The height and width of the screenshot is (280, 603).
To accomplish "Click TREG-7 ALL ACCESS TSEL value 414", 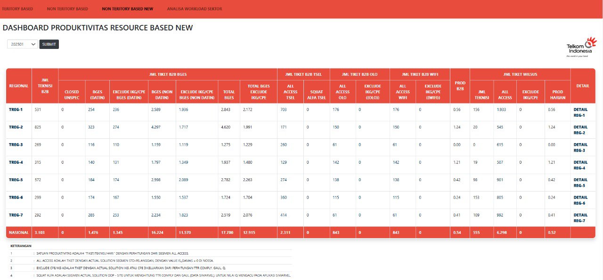I will click(x=284, y=215).
